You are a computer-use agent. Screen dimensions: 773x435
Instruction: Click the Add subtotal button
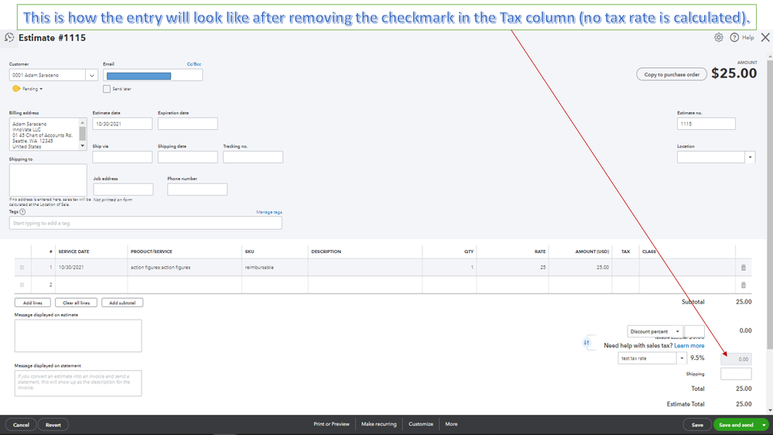[x=122, y=303]
